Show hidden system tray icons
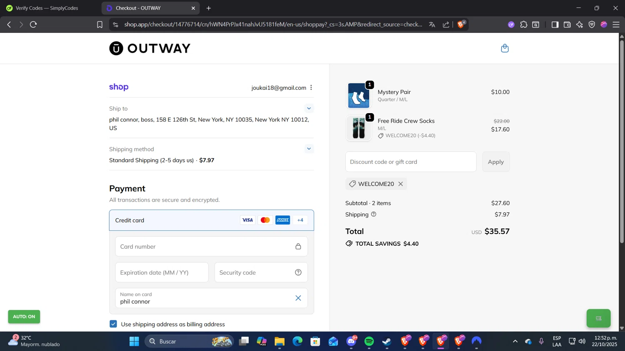 [x=515, y=341]
